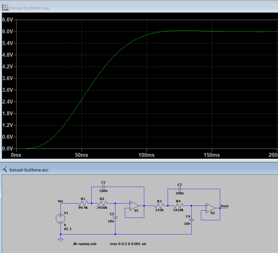This screenshot has height=253, width=278.
Task: Click the 0ms time axis label
Action: click(16, 155)
